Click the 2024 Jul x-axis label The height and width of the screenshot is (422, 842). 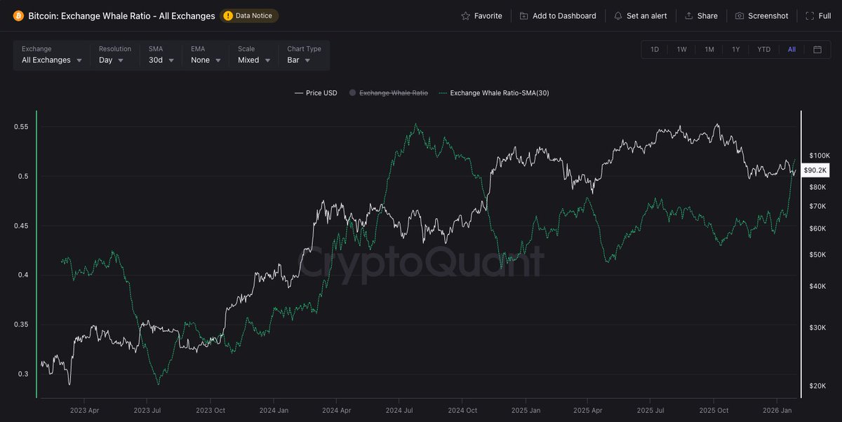(399, 410)
